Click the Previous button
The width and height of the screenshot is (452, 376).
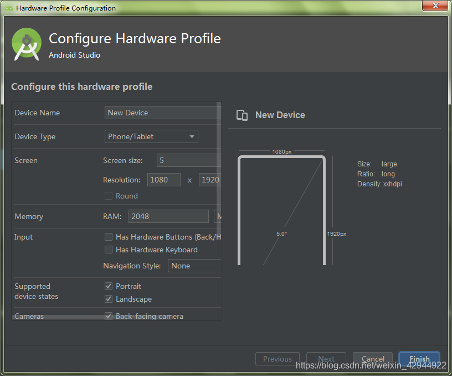point(278,359)
